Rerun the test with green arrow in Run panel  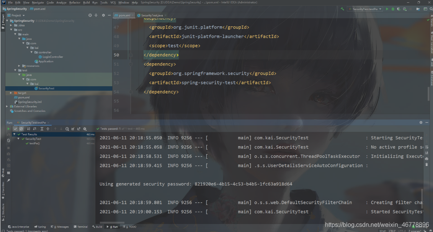(8, 129)
